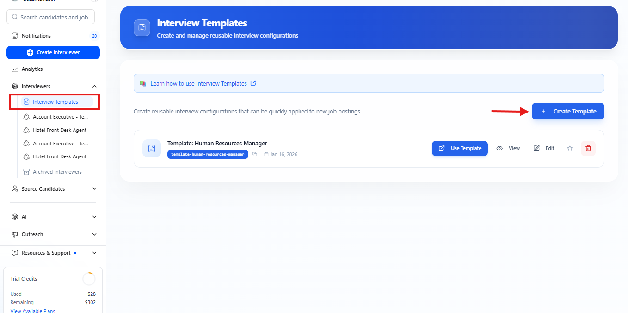Open Archived Interviewers
Viewport: 628px width, 313px height.
pyautogui.click(x=57, y=172)
